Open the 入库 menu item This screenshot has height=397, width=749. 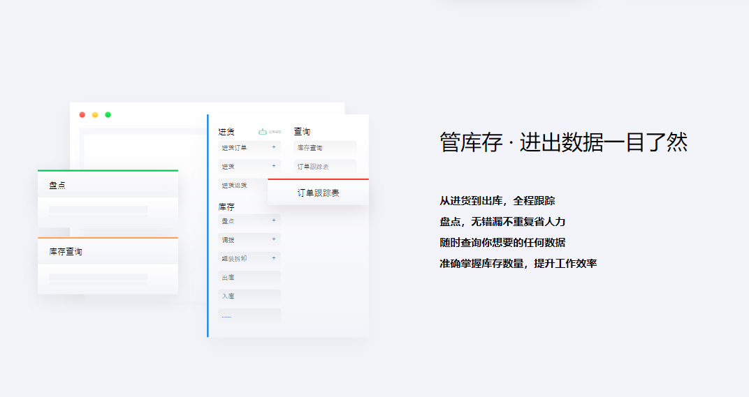[x=249, y=297]
